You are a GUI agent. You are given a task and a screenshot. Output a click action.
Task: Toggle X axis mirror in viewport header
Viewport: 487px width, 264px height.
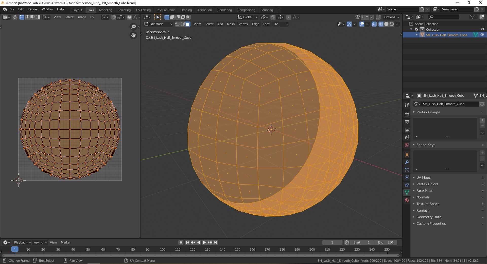point(362,17)
